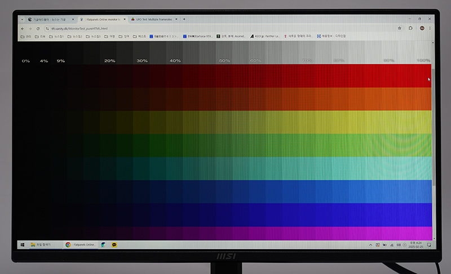Open the teal app icon on the taskbar

click(103, 245)
